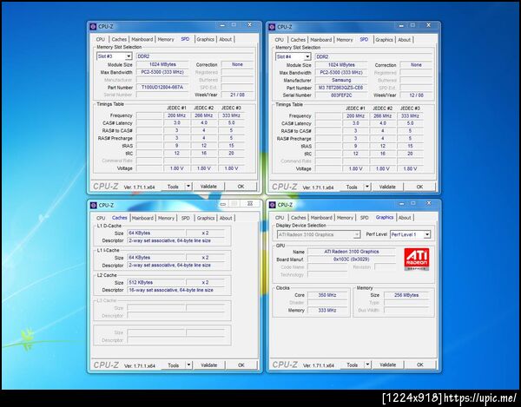Click L1 D-Cache size 64 KBytes field
The width and height of the screenshot is (521, 407).
[156, 233]
